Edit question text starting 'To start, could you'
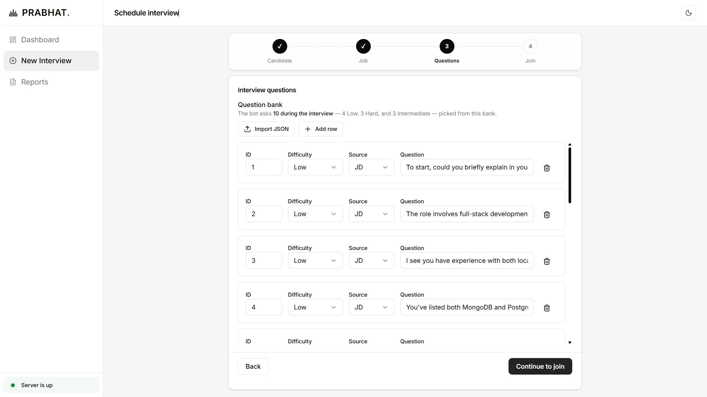Image resolution: width=707 pixels, height=397 pixels. pyautogui.click(x=467, y=167)
